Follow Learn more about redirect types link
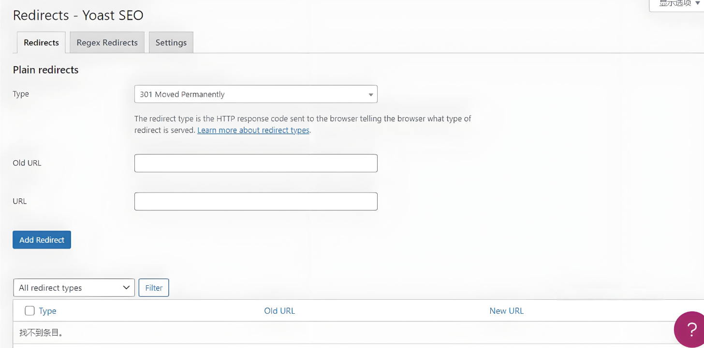The height and width of the screenshot is (348, 704). (x=253, y=130)
